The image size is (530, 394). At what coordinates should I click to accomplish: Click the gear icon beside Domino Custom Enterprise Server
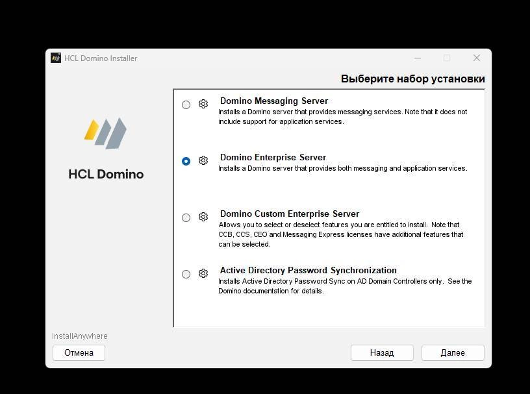coord(203,217)
